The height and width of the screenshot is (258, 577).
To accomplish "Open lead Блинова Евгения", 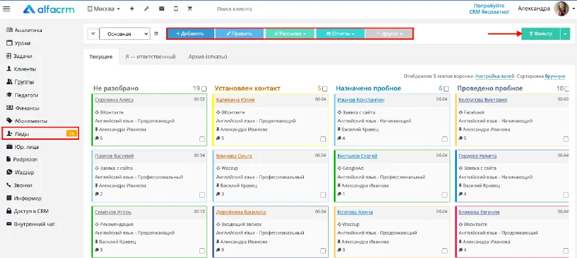I will [x=479, y=212].
